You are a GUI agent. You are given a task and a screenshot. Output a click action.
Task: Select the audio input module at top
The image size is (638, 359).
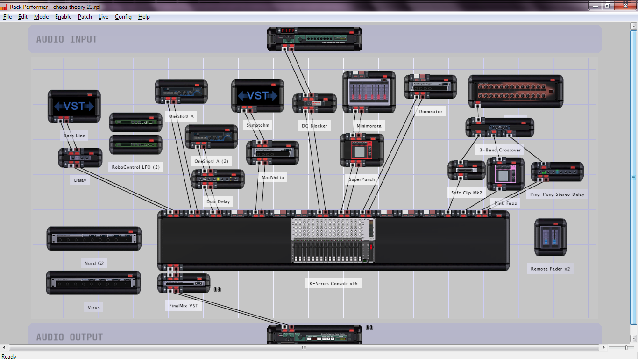click(x=315, y=39)
